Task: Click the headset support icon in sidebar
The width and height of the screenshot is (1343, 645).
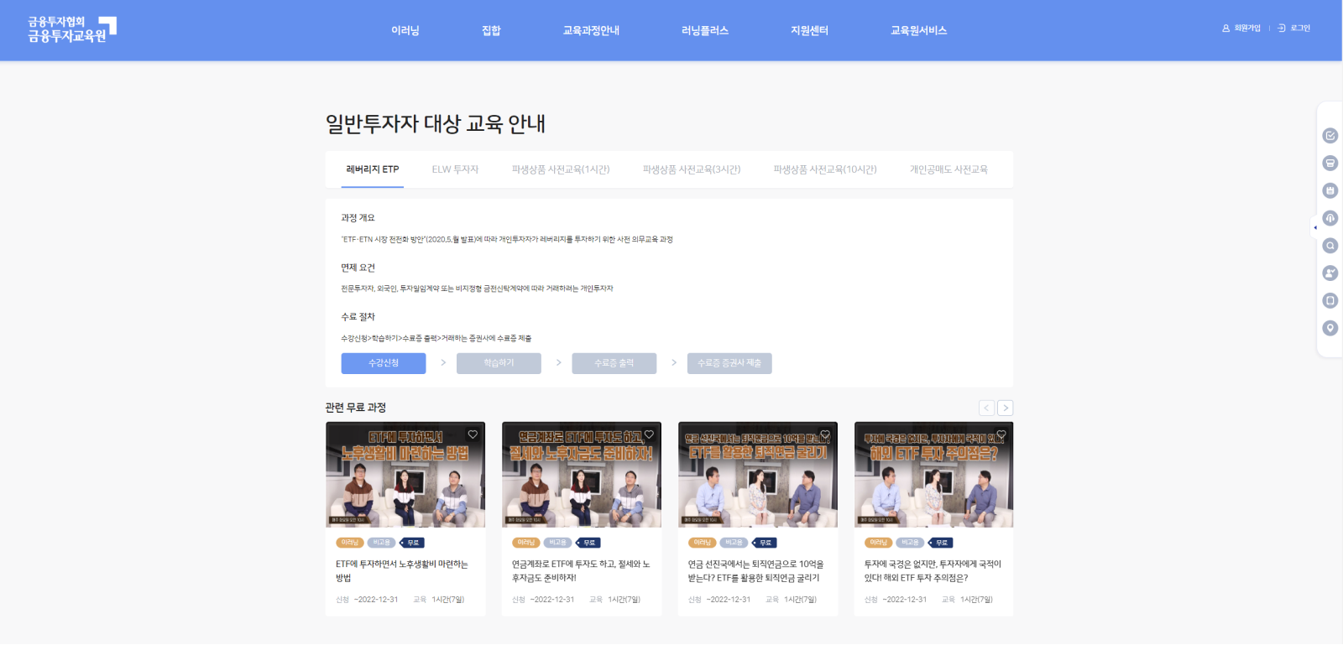Action: (x=1330, y=218)
